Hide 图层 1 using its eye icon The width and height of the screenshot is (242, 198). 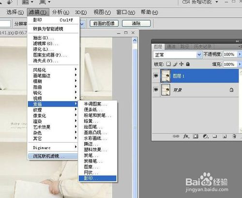click(156, 76)
